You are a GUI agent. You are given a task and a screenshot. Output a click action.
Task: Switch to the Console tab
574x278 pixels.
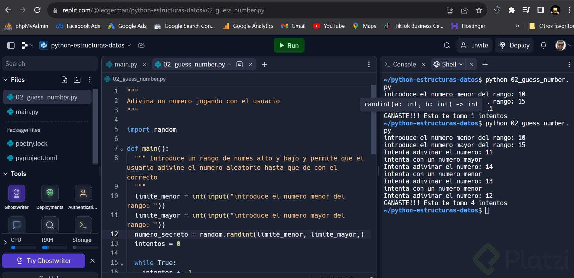404,64
